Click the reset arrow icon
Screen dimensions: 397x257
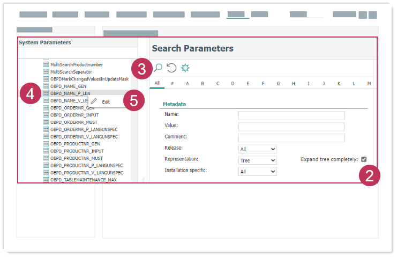(x=171, y=68)
